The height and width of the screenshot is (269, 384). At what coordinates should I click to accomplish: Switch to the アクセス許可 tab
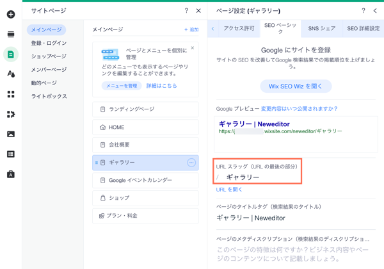coord(239,29)
